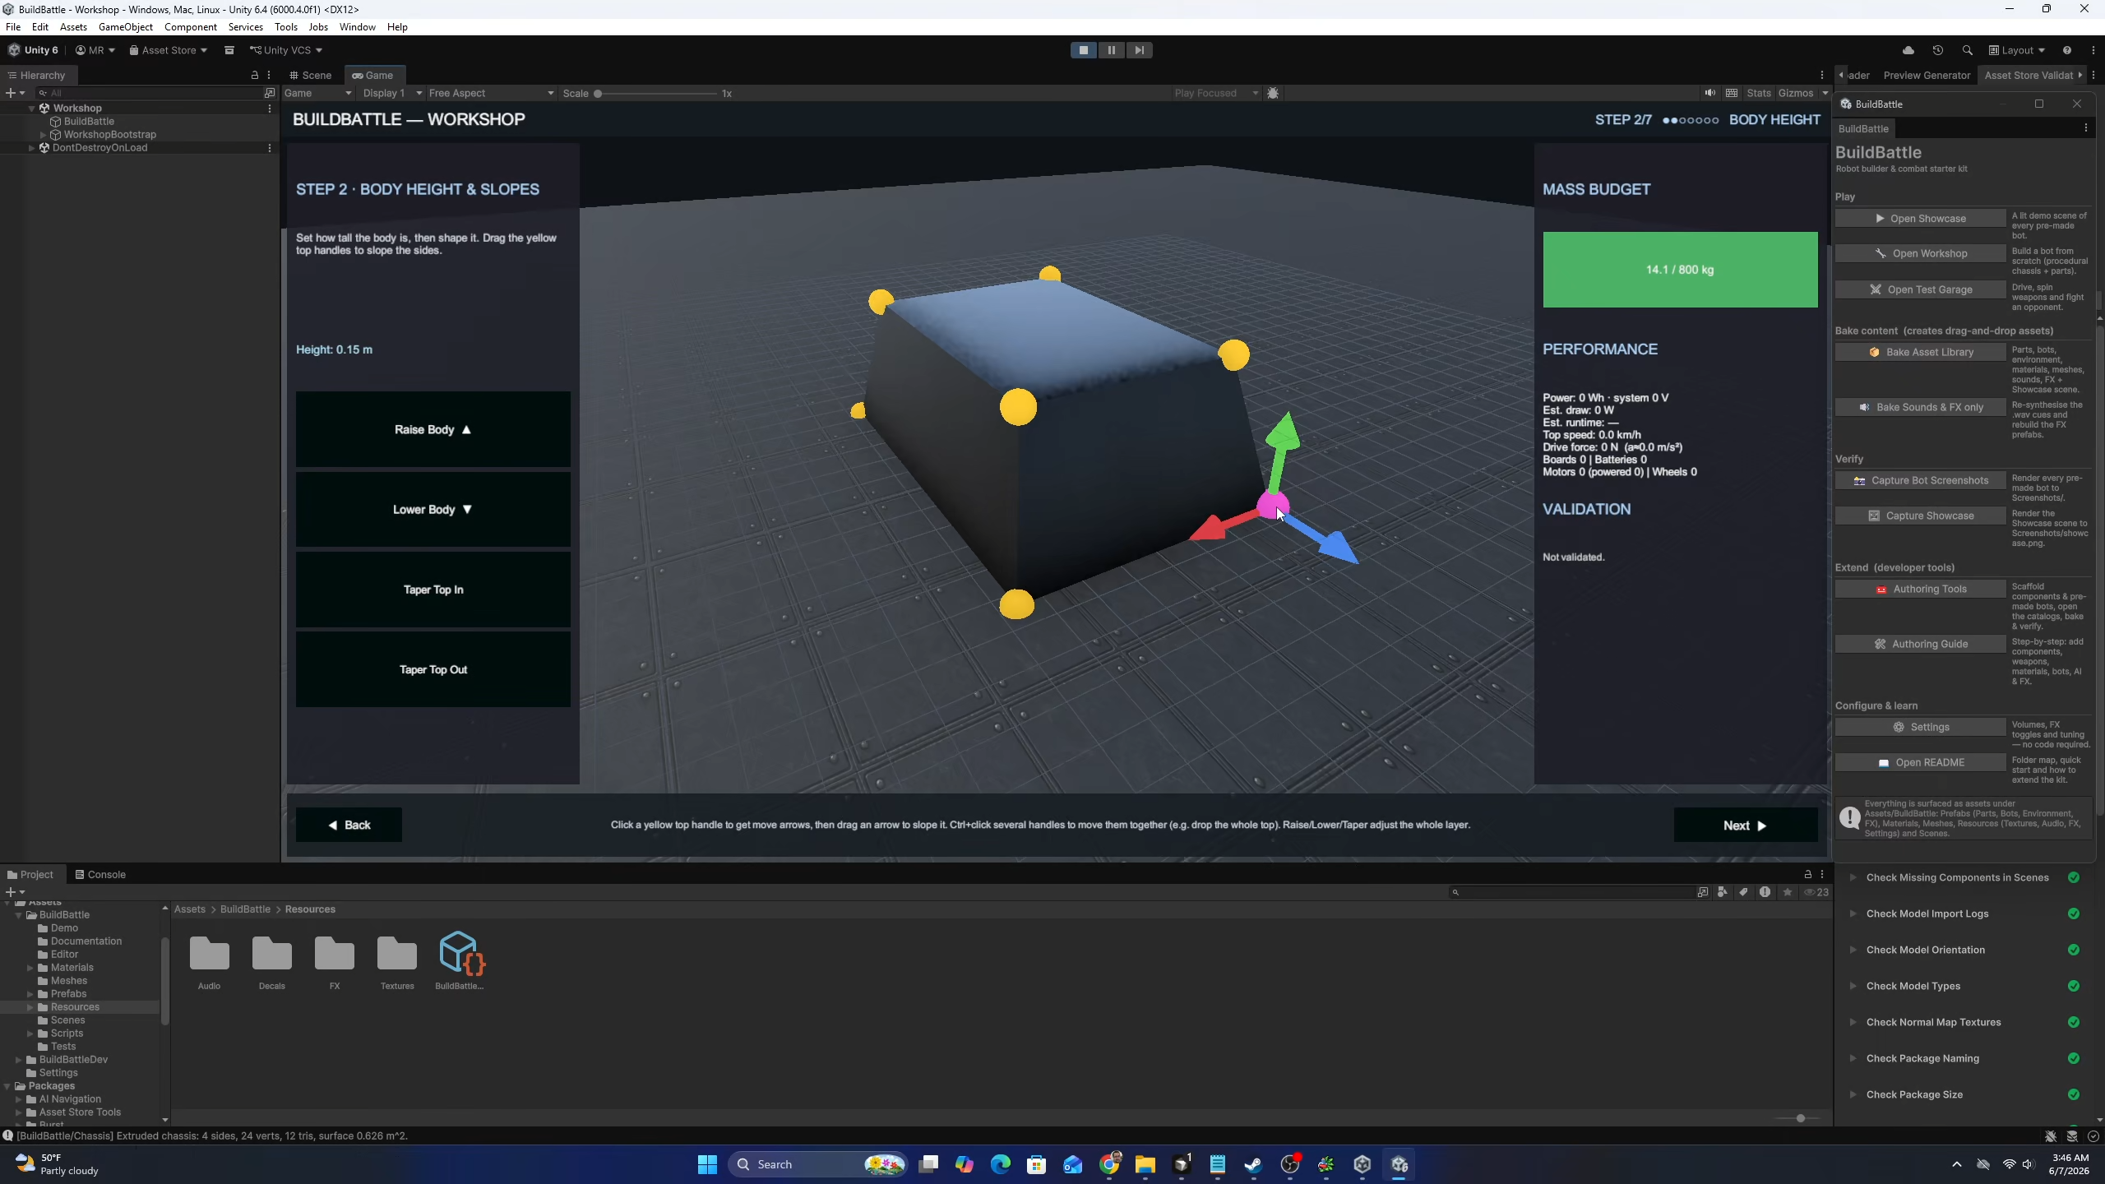Open the Undo History icon
This screenshot has height=1184, width=2105.
[1938, 50]
